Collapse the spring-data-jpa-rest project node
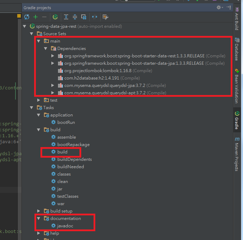 (25, 26)
